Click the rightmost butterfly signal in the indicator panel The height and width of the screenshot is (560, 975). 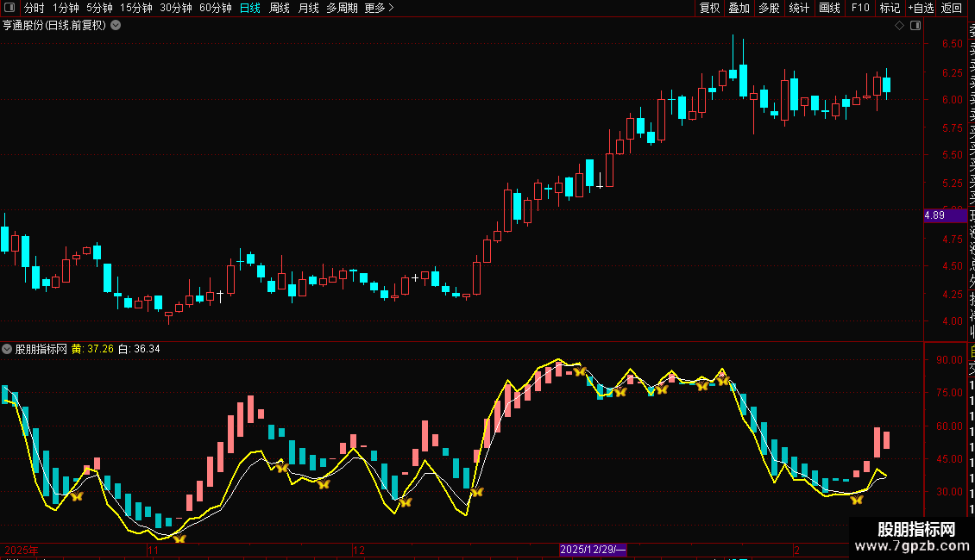tap(857, 500)
